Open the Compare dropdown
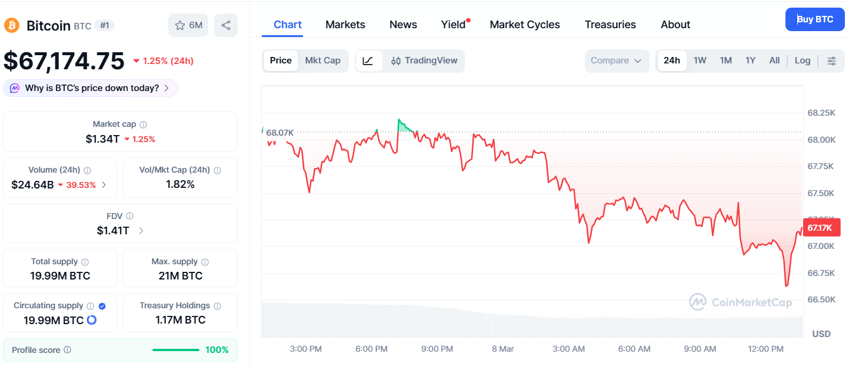The image size is (849, 367). 616,60
